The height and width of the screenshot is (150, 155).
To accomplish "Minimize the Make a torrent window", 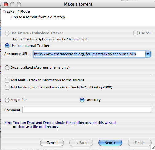I will click(x=12, y=4).
